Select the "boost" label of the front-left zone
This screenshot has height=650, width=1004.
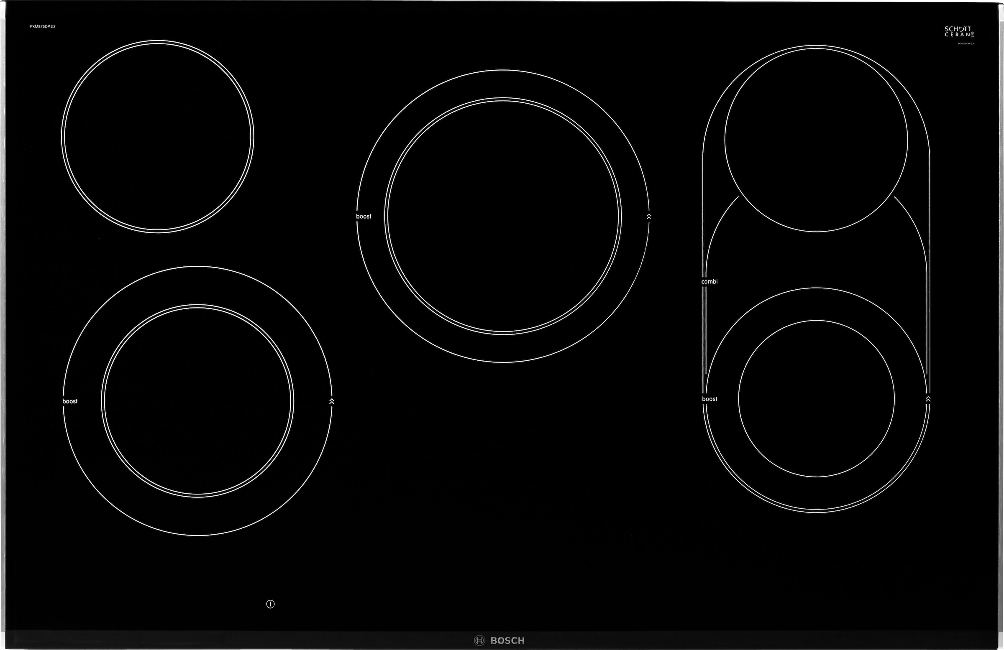tap(70, 401)
